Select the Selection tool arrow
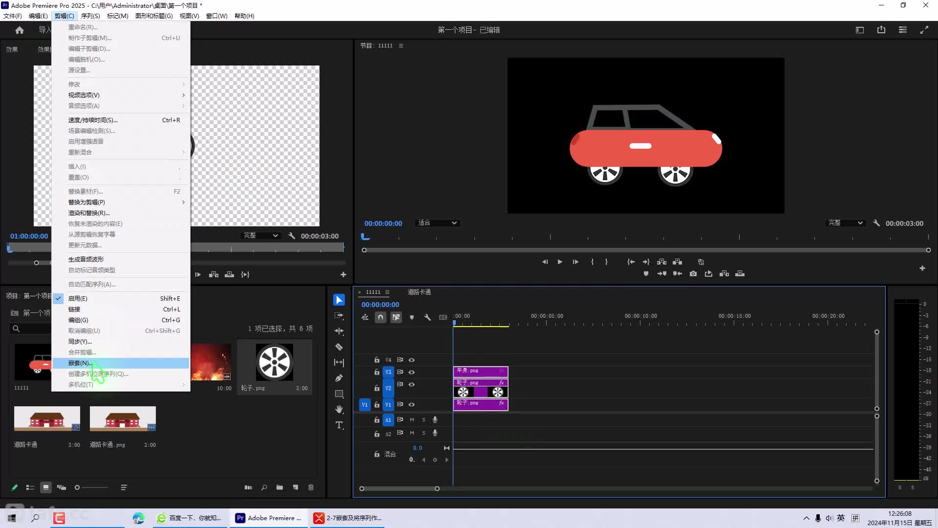This screenshot has height=528, width=938. click(339, 300)
